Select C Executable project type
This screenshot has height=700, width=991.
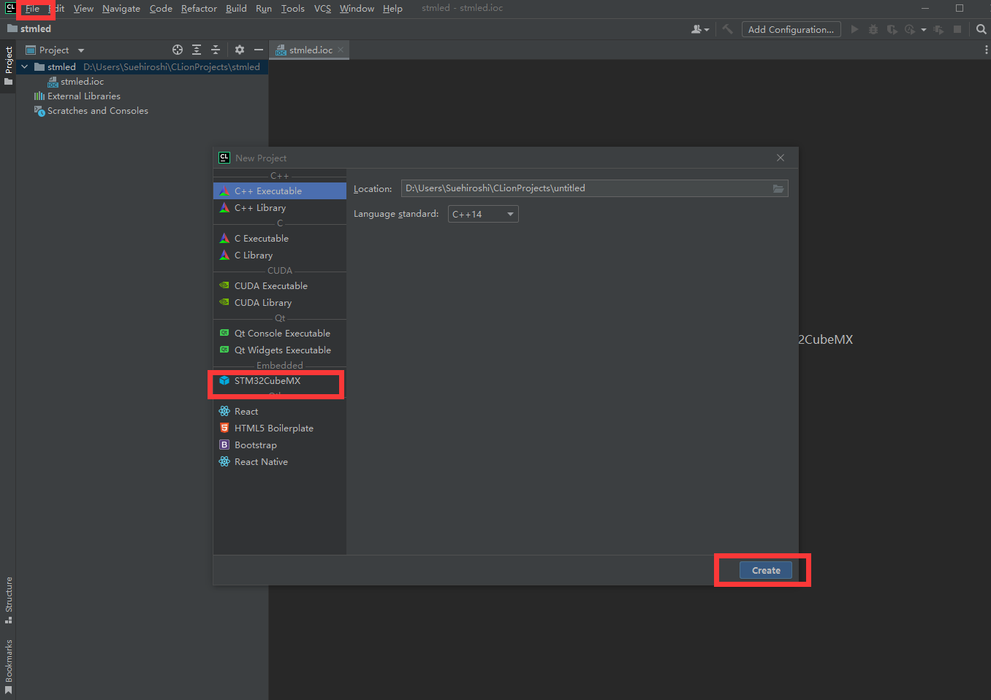coord(280,238)
